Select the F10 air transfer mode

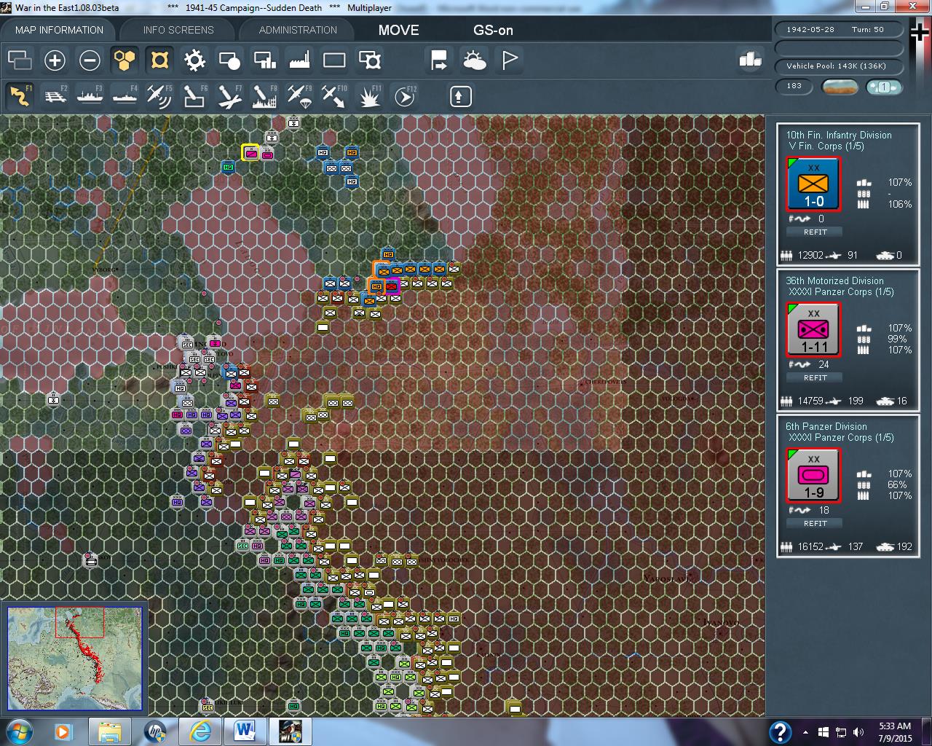coord(334,95)
